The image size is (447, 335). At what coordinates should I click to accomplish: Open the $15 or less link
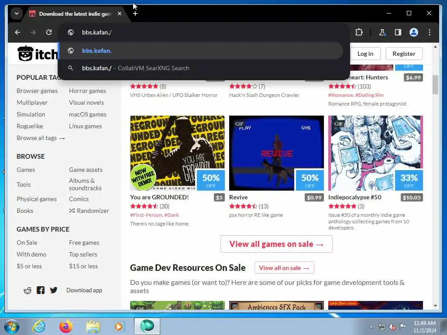tap(83, 266)
